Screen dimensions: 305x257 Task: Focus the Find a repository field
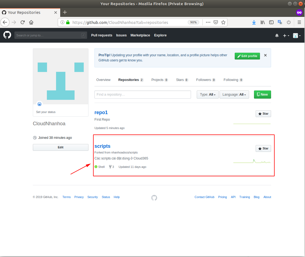coord(142,95)
